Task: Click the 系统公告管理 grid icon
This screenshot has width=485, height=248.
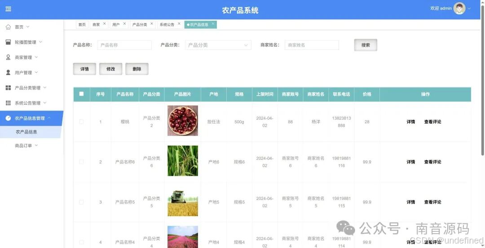Action: 9,103
